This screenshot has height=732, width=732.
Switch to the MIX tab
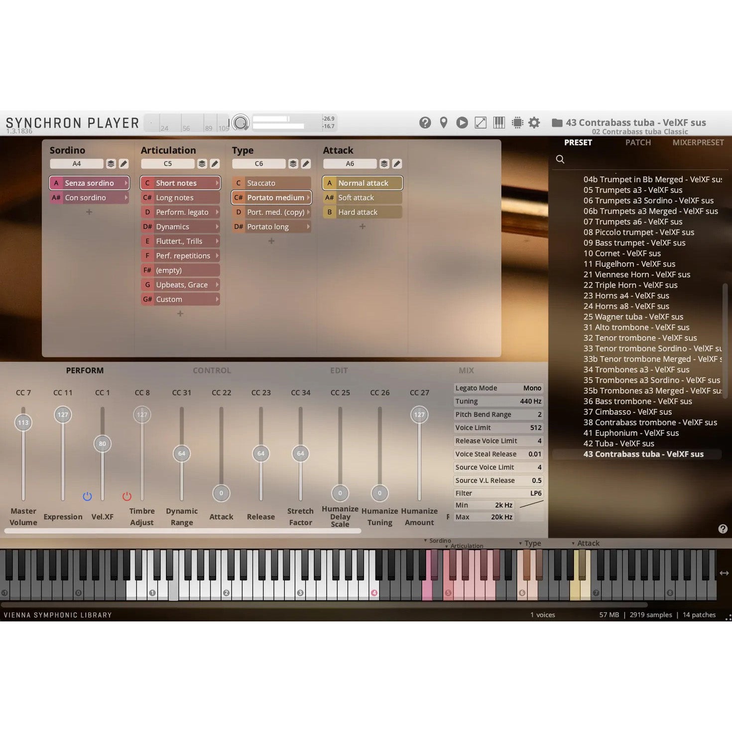click(466, 370)
